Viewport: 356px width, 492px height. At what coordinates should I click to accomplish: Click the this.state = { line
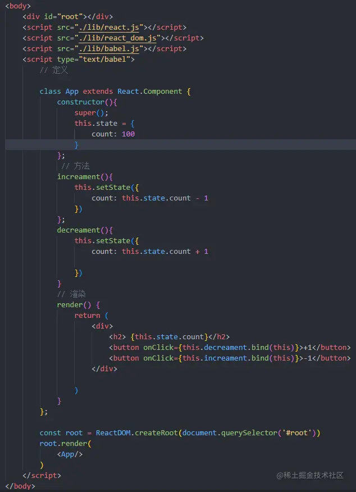104,124
